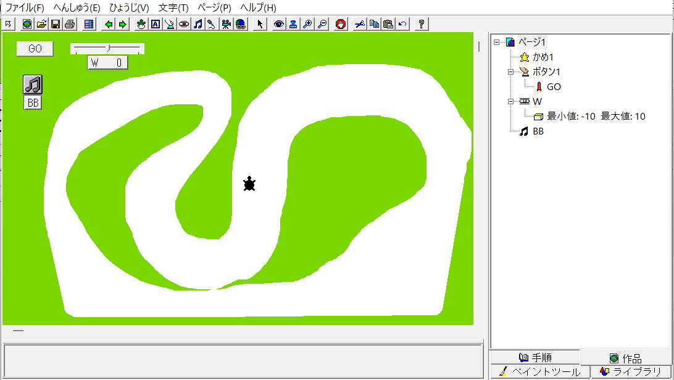Click the globe hyperlink icon
Screen dimensions: 674x380
coord(240,24)
